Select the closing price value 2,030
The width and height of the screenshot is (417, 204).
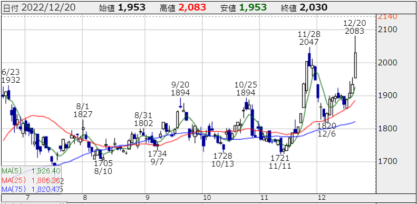point(313,7)
